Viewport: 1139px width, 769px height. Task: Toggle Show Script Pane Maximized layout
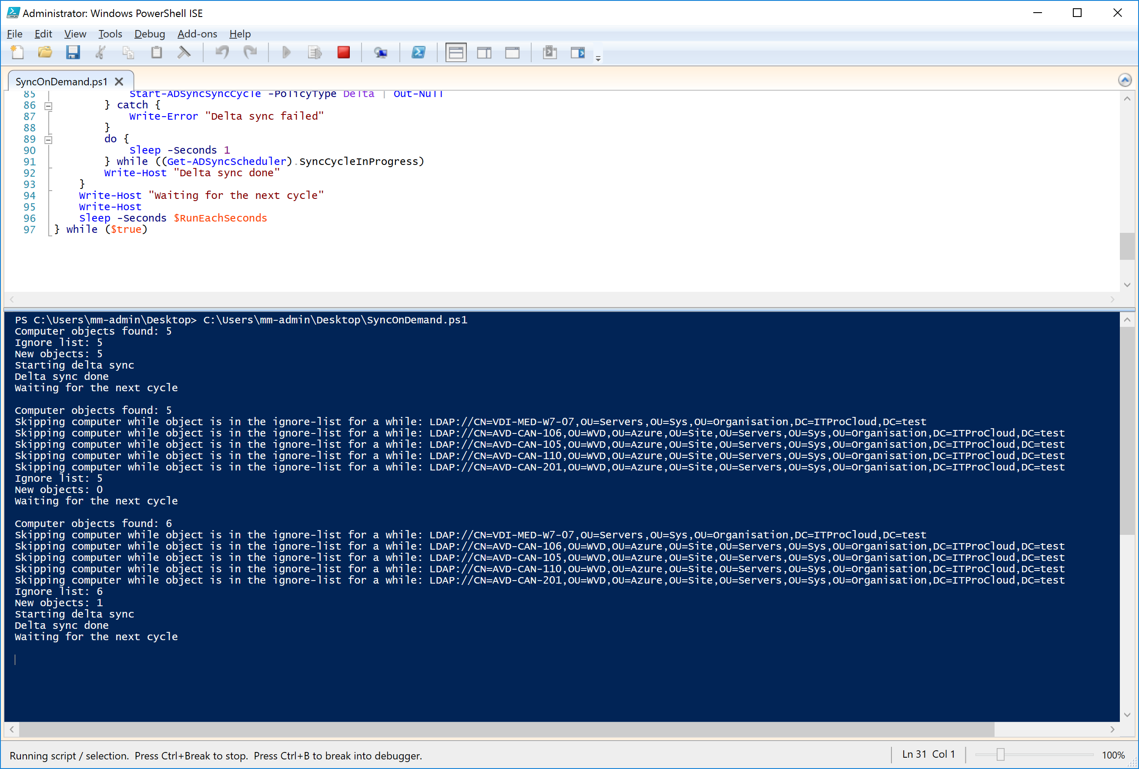(512, 52)
